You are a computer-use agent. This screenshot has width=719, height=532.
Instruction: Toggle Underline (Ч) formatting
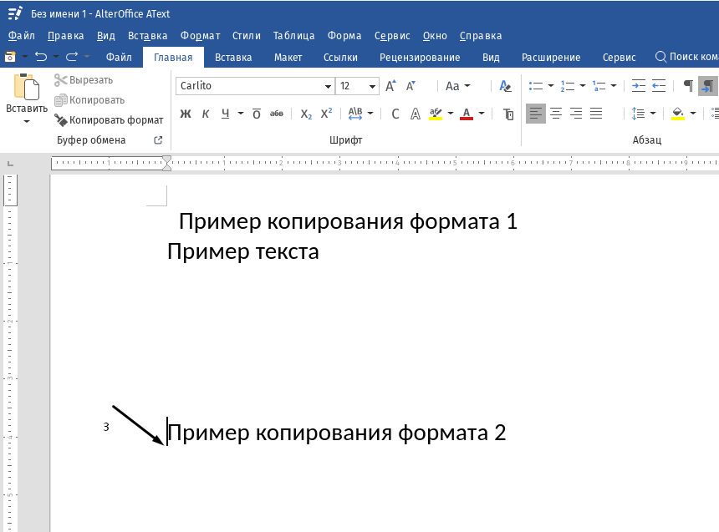point(225,114)
